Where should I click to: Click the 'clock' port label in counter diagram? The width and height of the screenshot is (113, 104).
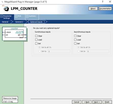[x=9, y=32]
